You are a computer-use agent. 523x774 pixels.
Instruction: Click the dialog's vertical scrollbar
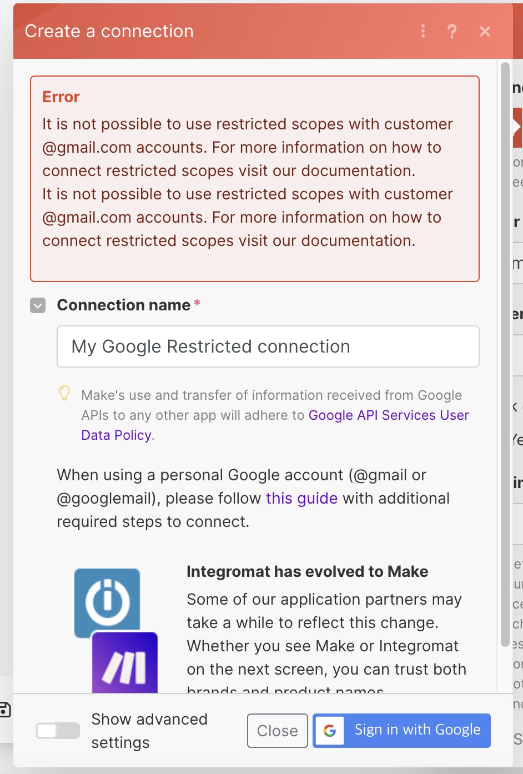[505, 355]
